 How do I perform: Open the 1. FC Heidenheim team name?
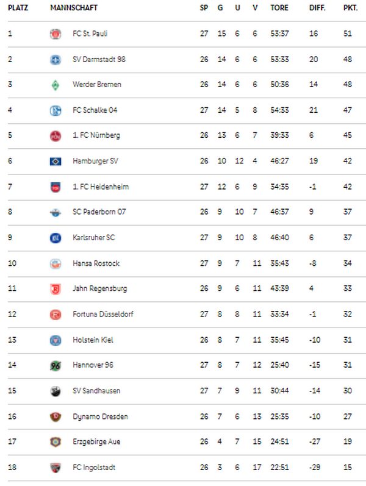point(101,187)
